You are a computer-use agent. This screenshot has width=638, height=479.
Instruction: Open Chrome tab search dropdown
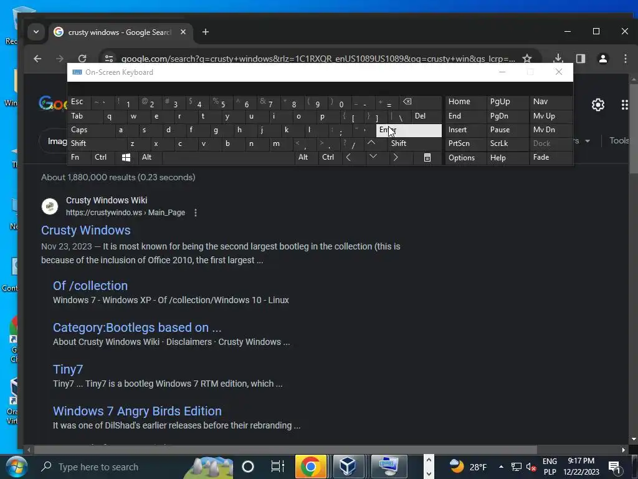[x=36, y=32]
